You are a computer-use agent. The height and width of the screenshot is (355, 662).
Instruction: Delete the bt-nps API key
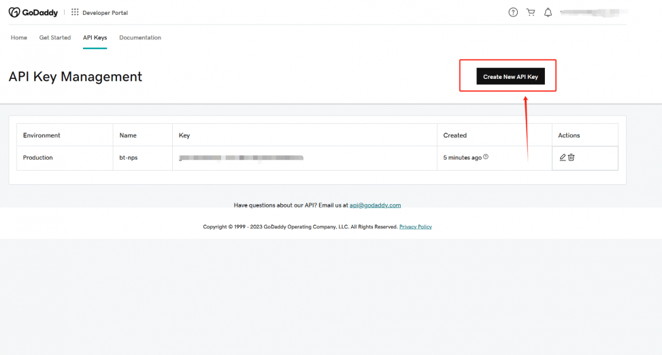point(572,158)
